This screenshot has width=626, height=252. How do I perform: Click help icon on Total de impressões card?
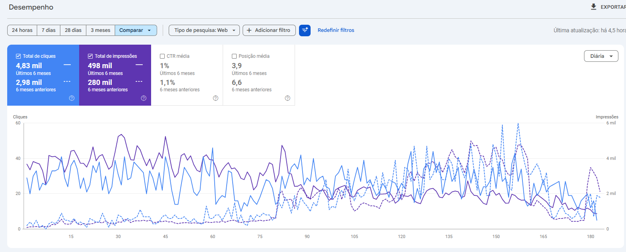[x=144, y=98]
